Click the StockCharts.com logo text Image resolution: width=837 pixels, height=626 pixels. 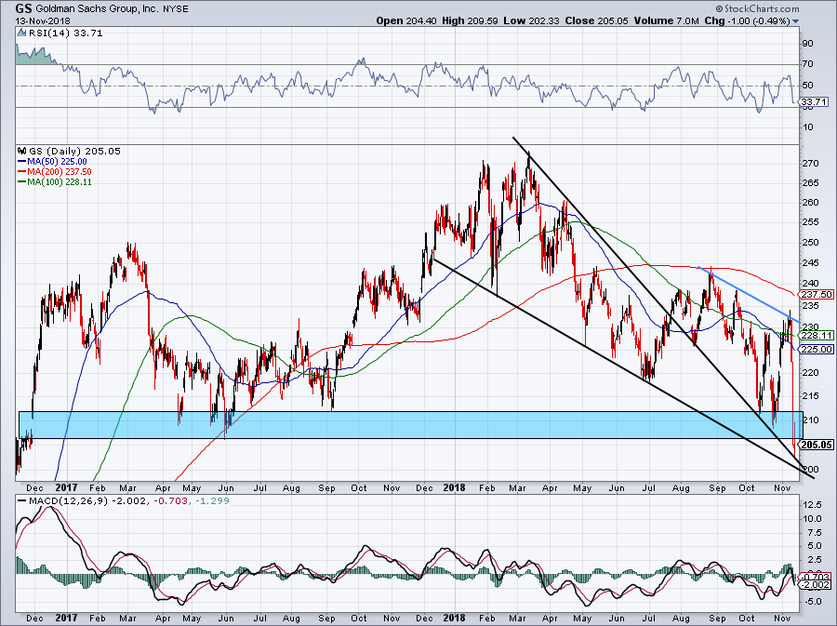[x=757, y=8]
